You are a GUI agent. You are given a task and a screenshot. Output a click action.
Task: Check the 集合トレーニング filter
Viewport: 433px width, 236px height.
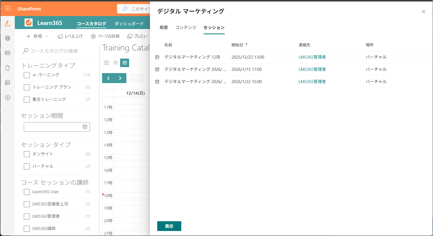point(27,100)
